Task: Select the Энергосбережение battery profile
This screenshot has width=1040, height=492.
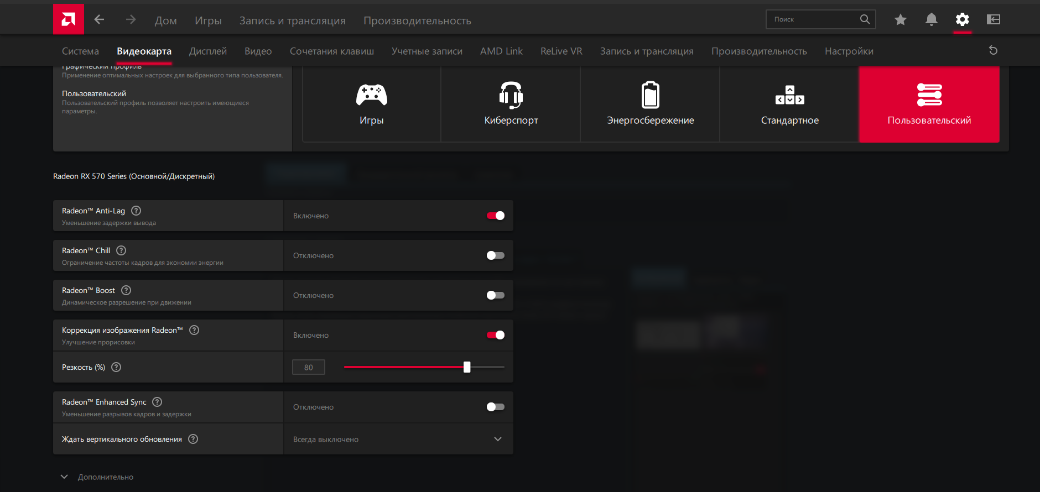Action: click(651, 104)
